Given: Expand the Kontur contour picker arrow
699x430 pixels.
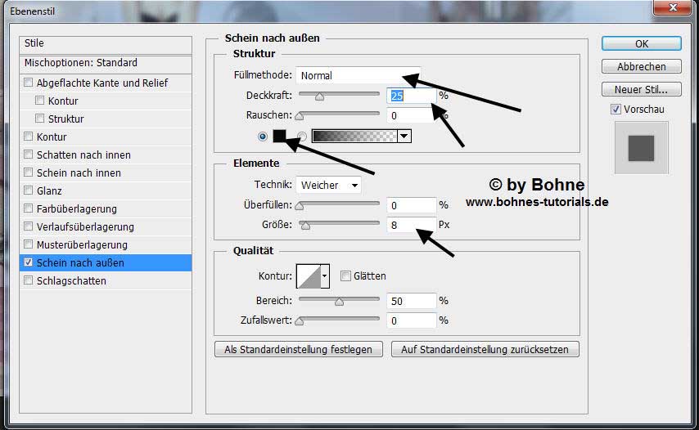Looking at the screenshot, I should pos(324,276).
